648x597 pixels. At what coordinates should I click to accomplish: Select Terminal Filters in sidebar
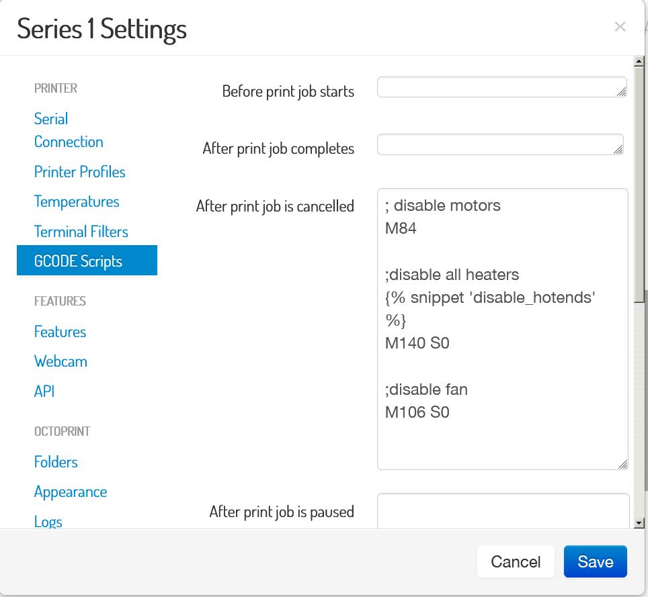81,231
